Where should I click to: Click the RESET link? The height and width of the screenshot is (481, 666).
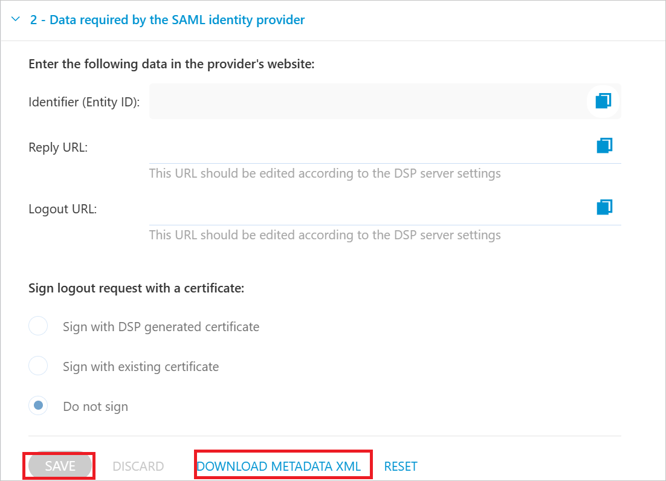[401, 466]
